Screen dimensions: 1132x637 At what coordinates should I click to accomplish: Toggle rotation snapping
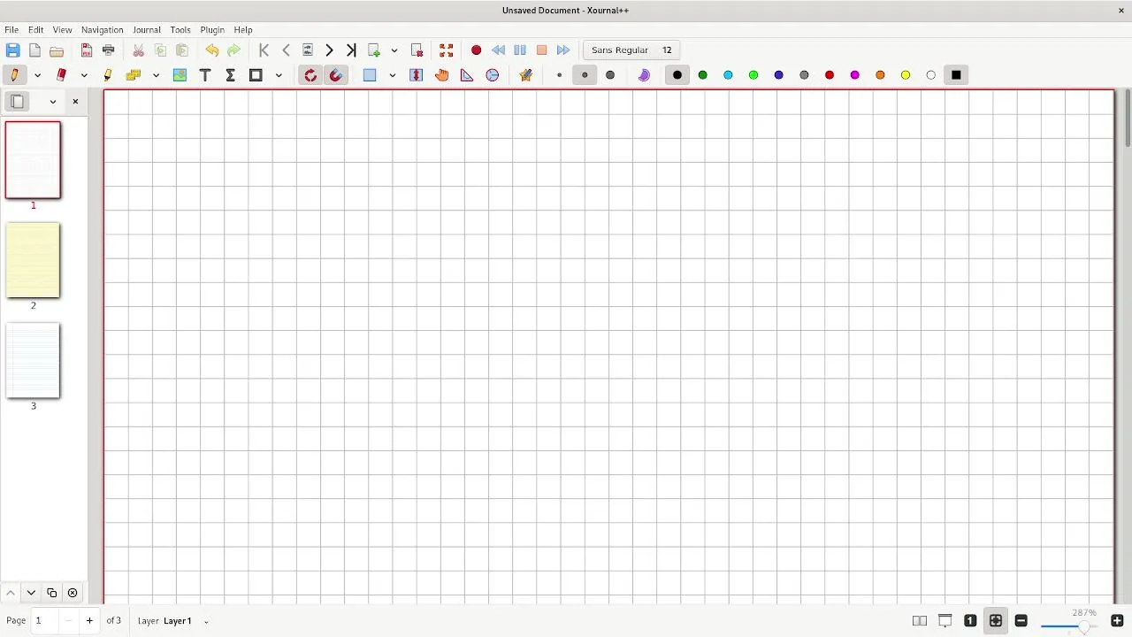point(310,75)
